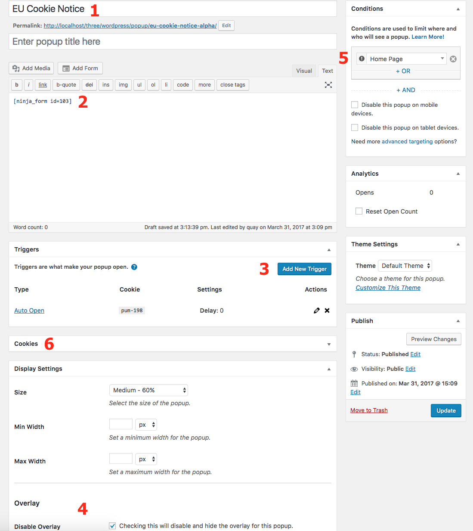The width and height of the screenshot is (473, 531).
Task: Remove the Home Page condition via circle X
Action: pos(453,59)
